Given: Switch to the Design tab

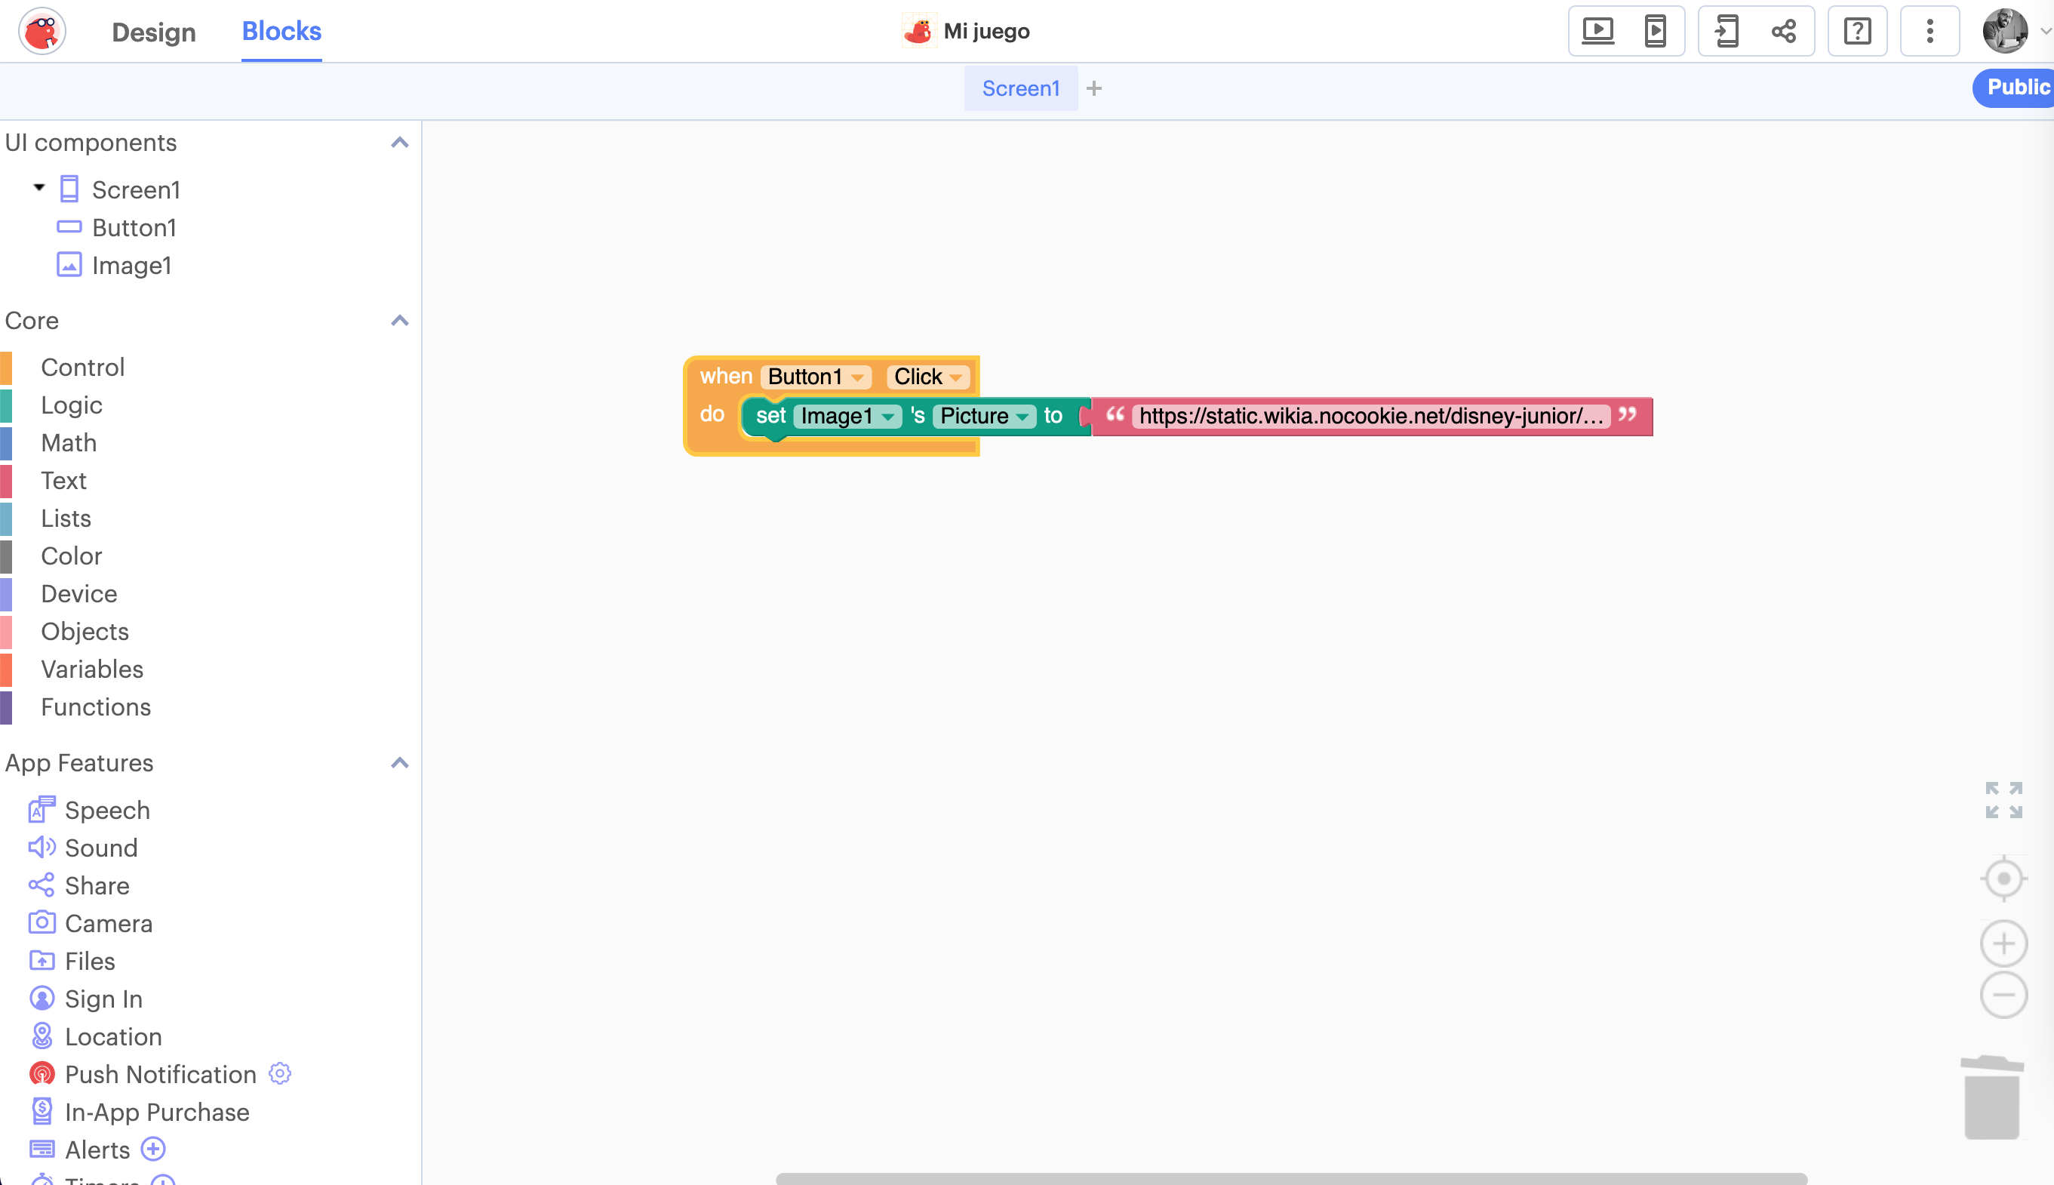Looking at the screenshot, I should coord(154,32).
